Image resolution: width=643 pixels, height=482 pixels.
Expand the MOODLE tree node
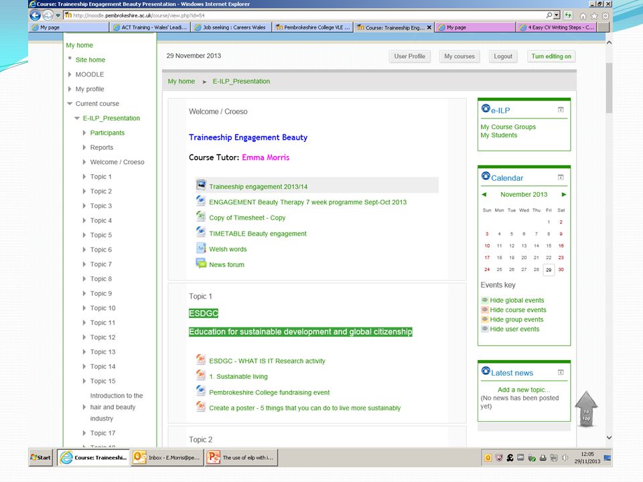(x=70, y=74)
